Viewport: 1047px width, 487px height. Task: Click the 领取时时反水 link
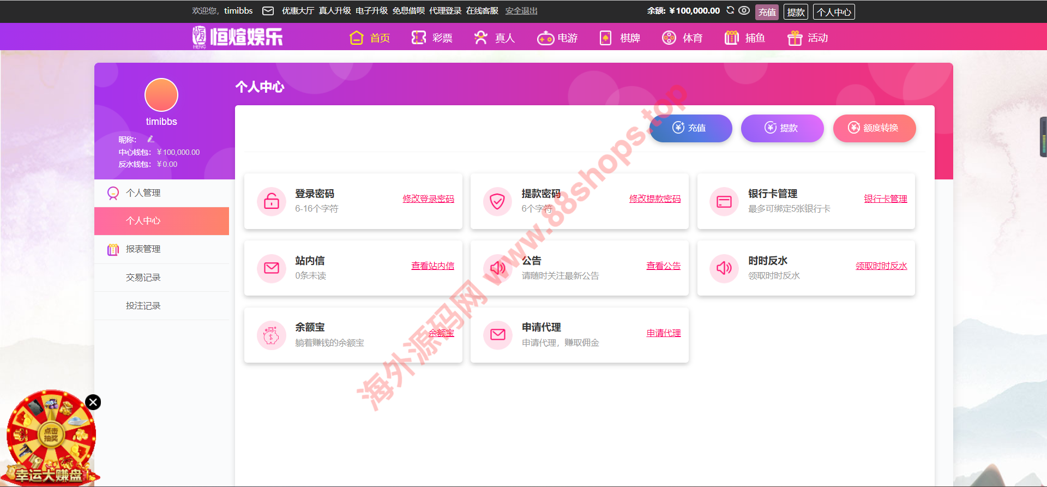(881, 266)
